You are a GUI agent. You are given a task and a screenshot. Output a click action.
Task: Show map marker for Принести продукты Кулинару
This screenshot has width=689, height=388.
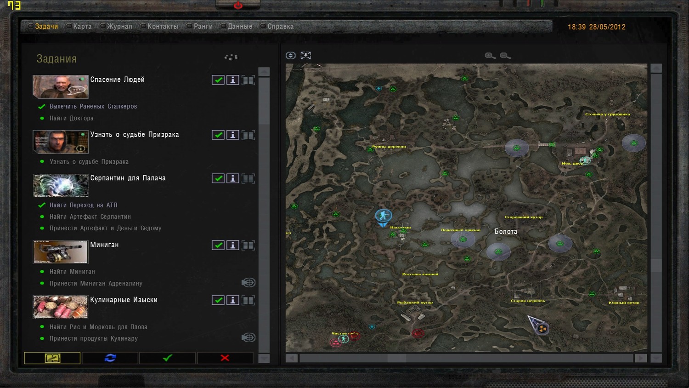248,337
